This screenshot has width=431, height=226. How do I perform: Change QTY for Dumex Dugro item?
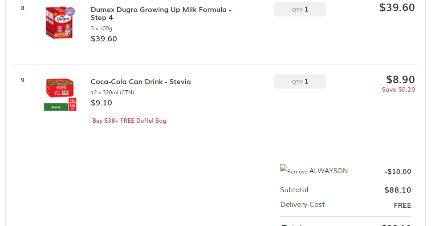[x=300, y=9]
